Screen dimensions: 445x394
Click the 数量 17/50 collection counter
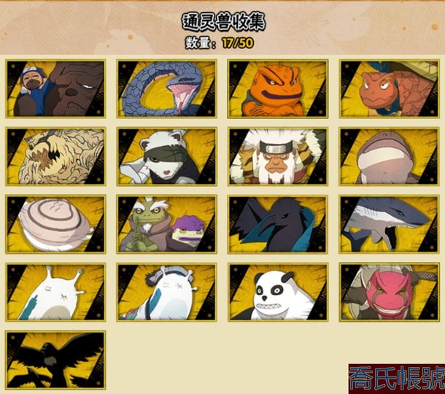coord(220,43)
